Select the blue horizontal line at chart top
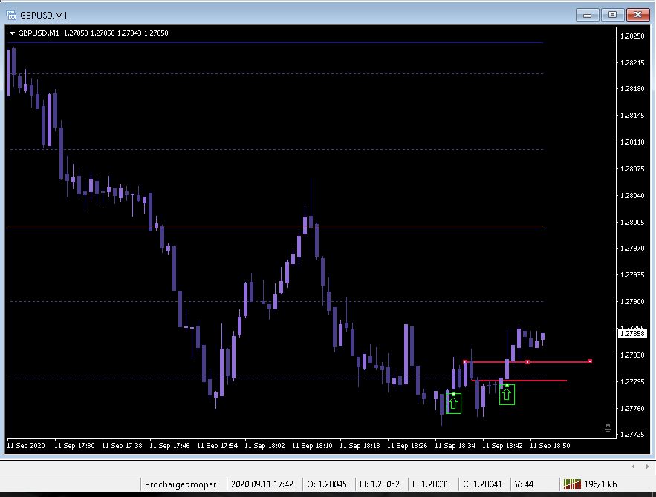The image size is (656, 497). tap(276, 42)
